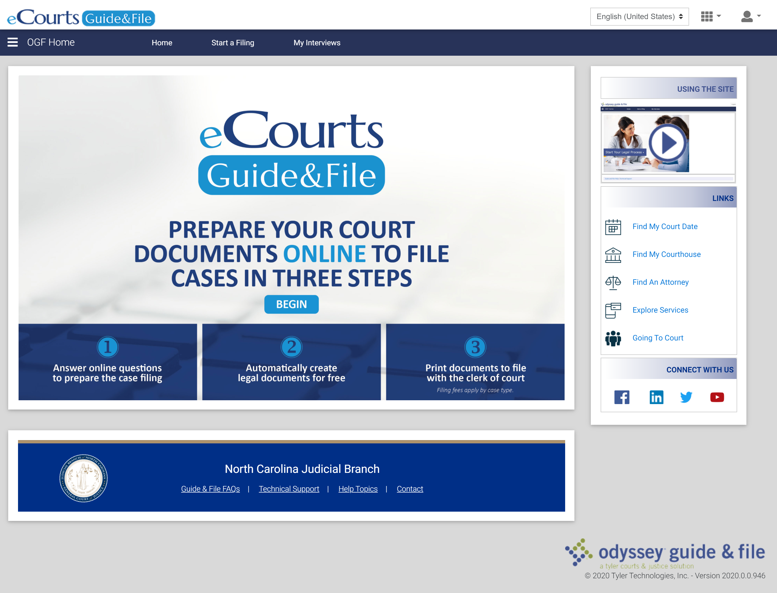Click the Find An Attorney icon
777x593 pixels.
613,282
